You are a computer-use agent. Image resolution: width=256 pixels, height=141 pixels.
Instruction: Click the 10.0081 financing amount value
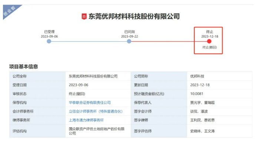197,94
